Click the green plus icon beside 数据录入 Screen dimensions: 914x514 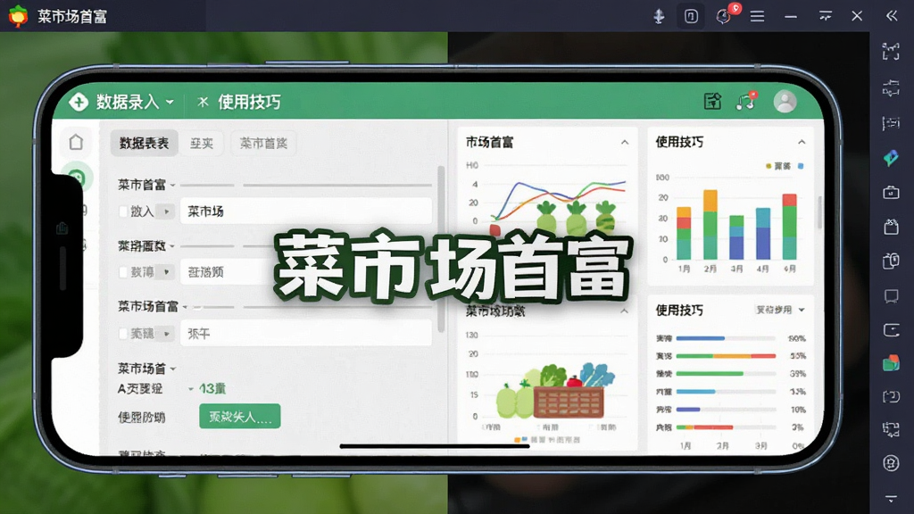[79, 102]
